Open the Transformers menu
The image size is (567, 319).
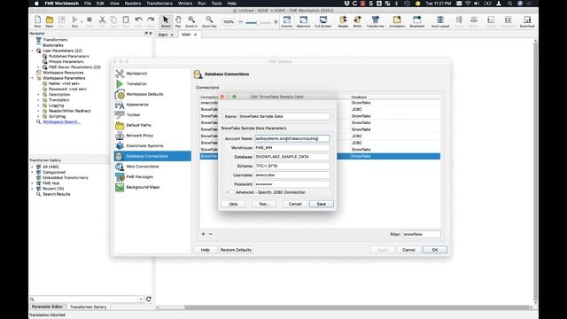(x=159, y=4)
